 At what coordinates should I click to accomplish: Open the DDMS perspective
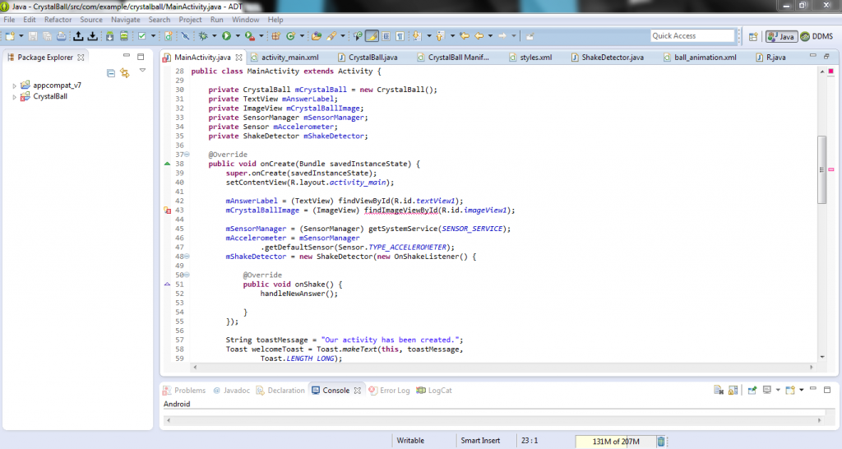tap(817, 36)
